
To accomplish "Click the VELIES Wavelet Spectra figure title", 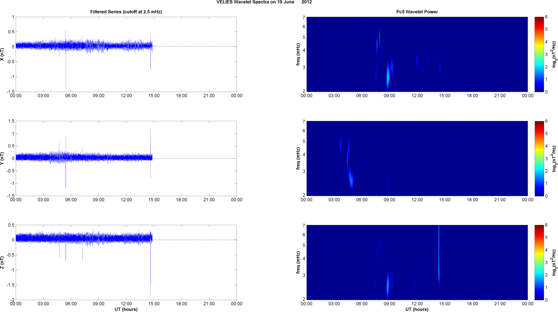I will click(264, 2).
